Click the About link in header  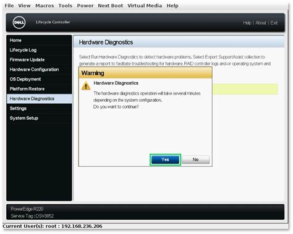(x=261, y=23)
